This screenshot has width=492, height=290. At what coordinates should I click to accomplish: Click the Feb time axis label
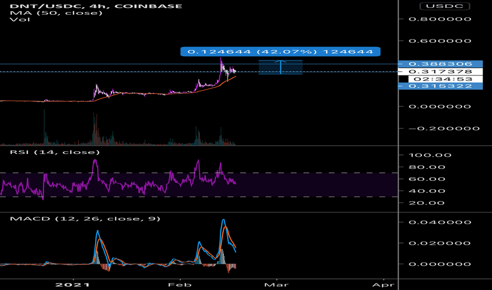(180, 285)
